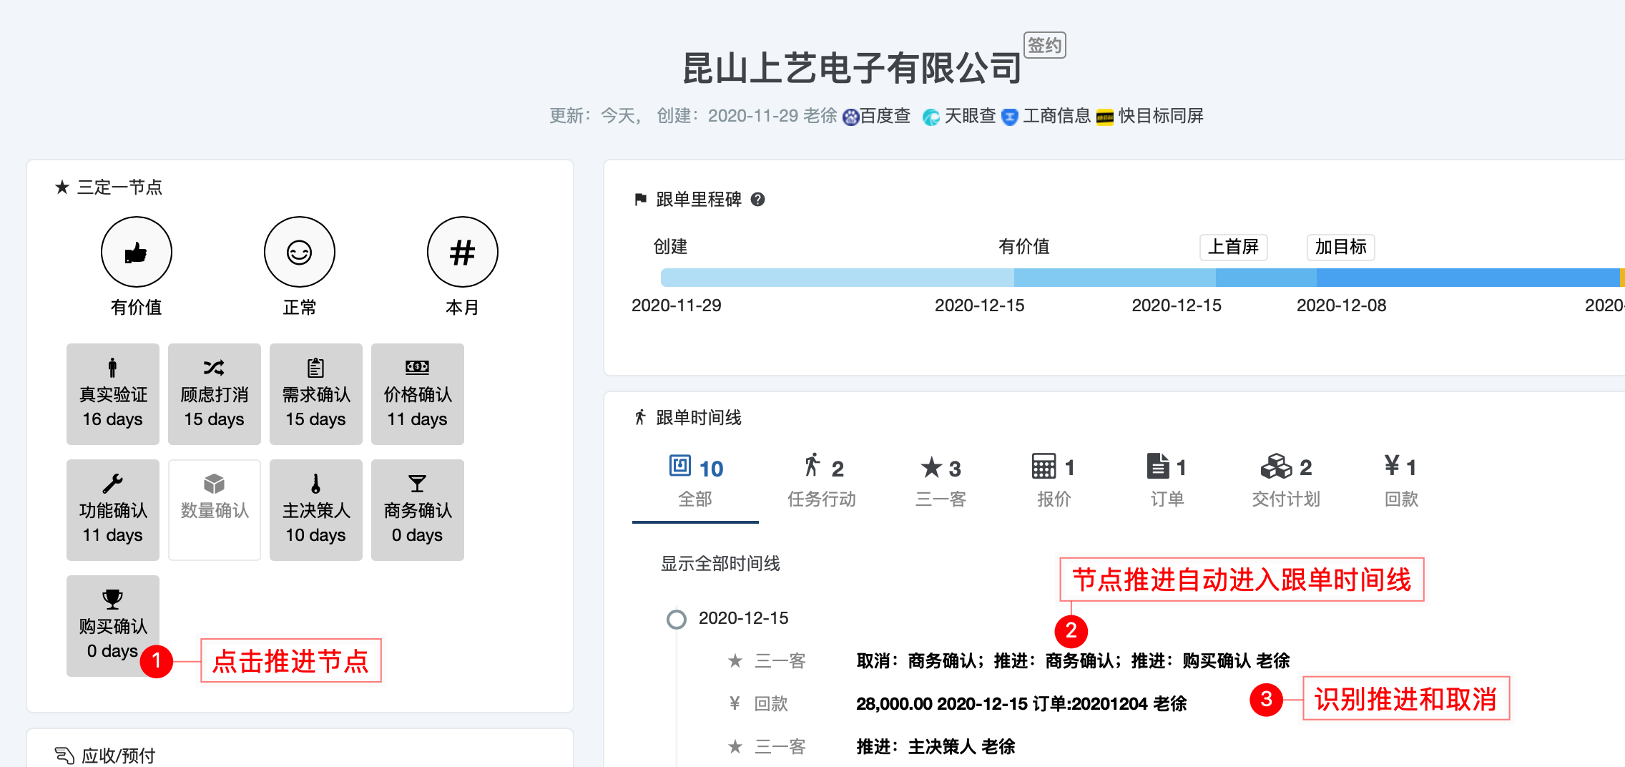Click the walking icon beside 跟单时间线
The height and width of the screenshot is (767, 1625).
pyautogui.click(x=640, y=417)
